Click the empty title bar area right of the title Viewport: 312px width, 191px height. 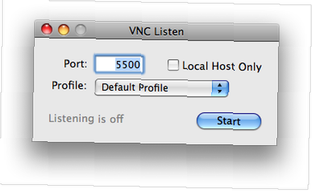click(231, 32)
